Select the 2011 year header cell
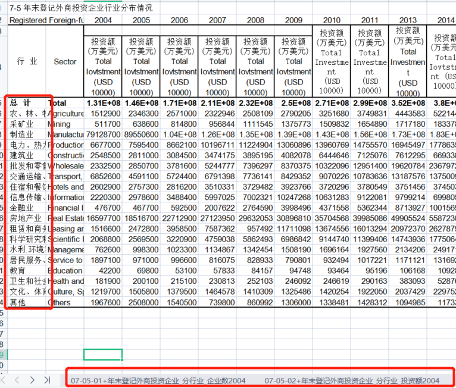This screenshot has height=388, width=456. (x=370, y=20)
